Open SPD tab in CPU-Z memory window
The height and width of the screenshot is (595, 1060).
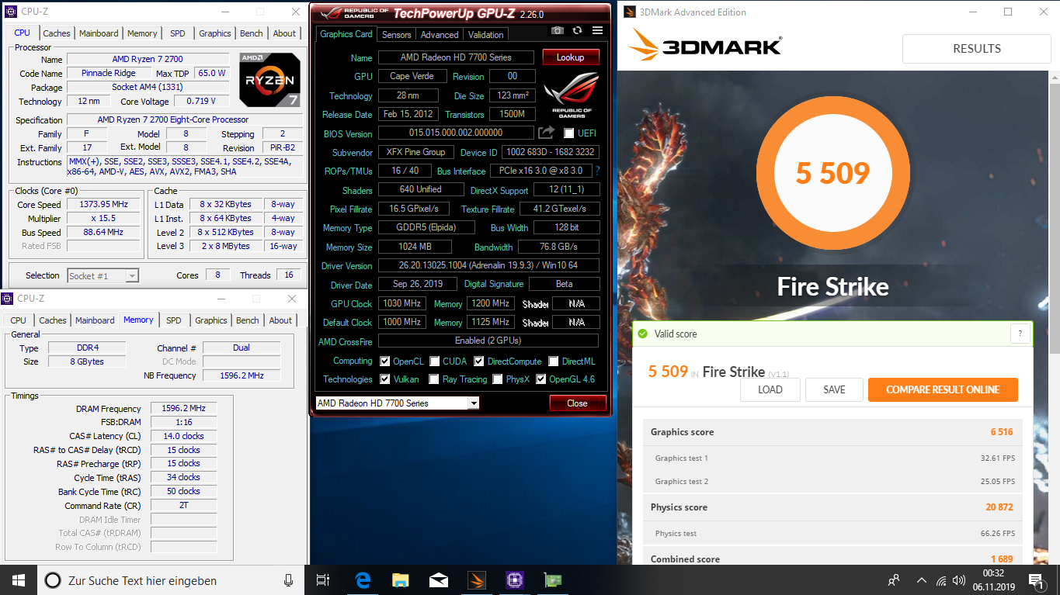pos(174,320)
